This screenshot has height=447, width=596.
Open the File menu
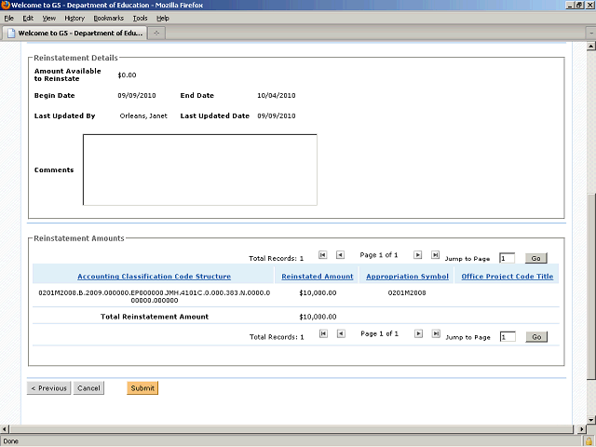(8, 18)
